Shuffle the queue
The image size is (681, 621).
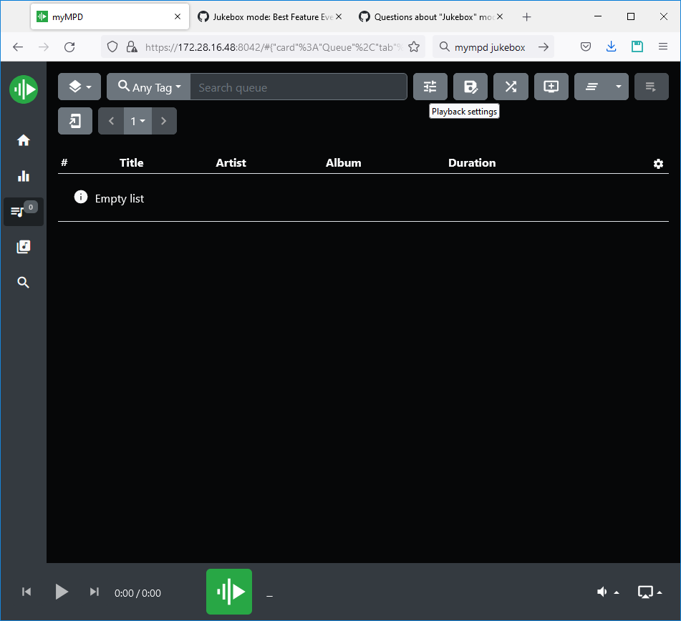point(511,87)
